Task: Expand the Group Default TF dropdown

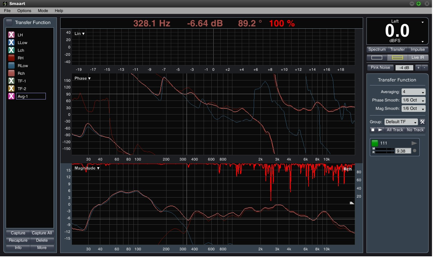Action: [401, 122]
